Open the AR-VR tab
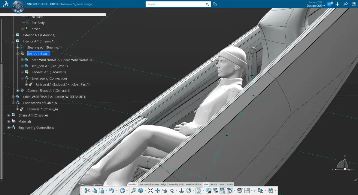 214,184
